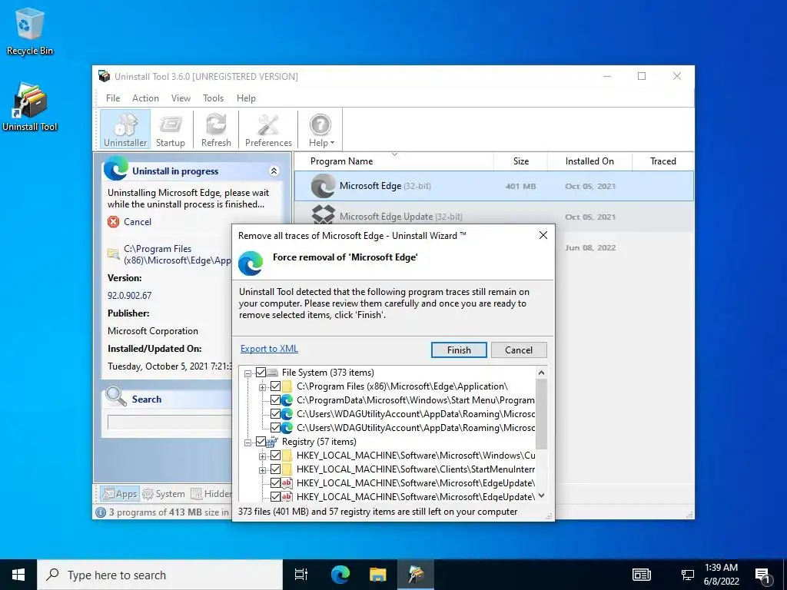Open the Action menu
787x590 pixels.
tap(145, 98)
